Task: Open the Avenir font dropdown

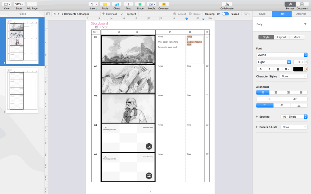Action: tap(282, 55)
